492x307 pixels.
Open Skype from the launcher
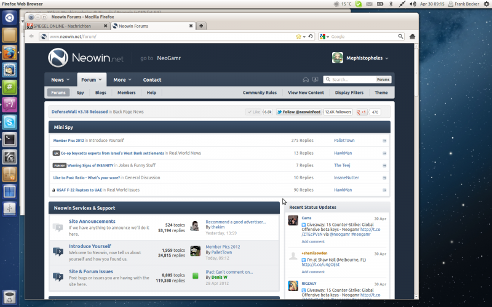tap(9, 122)
